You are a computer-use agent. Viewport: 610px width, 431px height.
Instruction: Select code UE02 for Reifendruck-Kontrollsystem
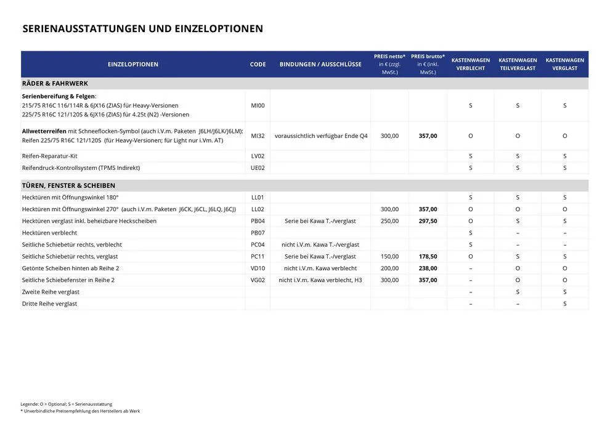point(258,168)
